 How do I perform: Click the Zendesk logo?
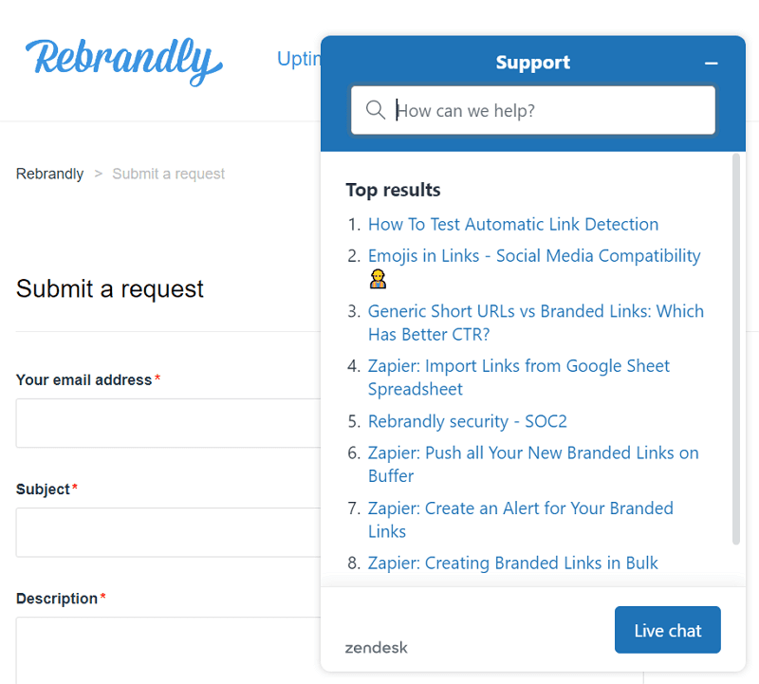point(376,647)
